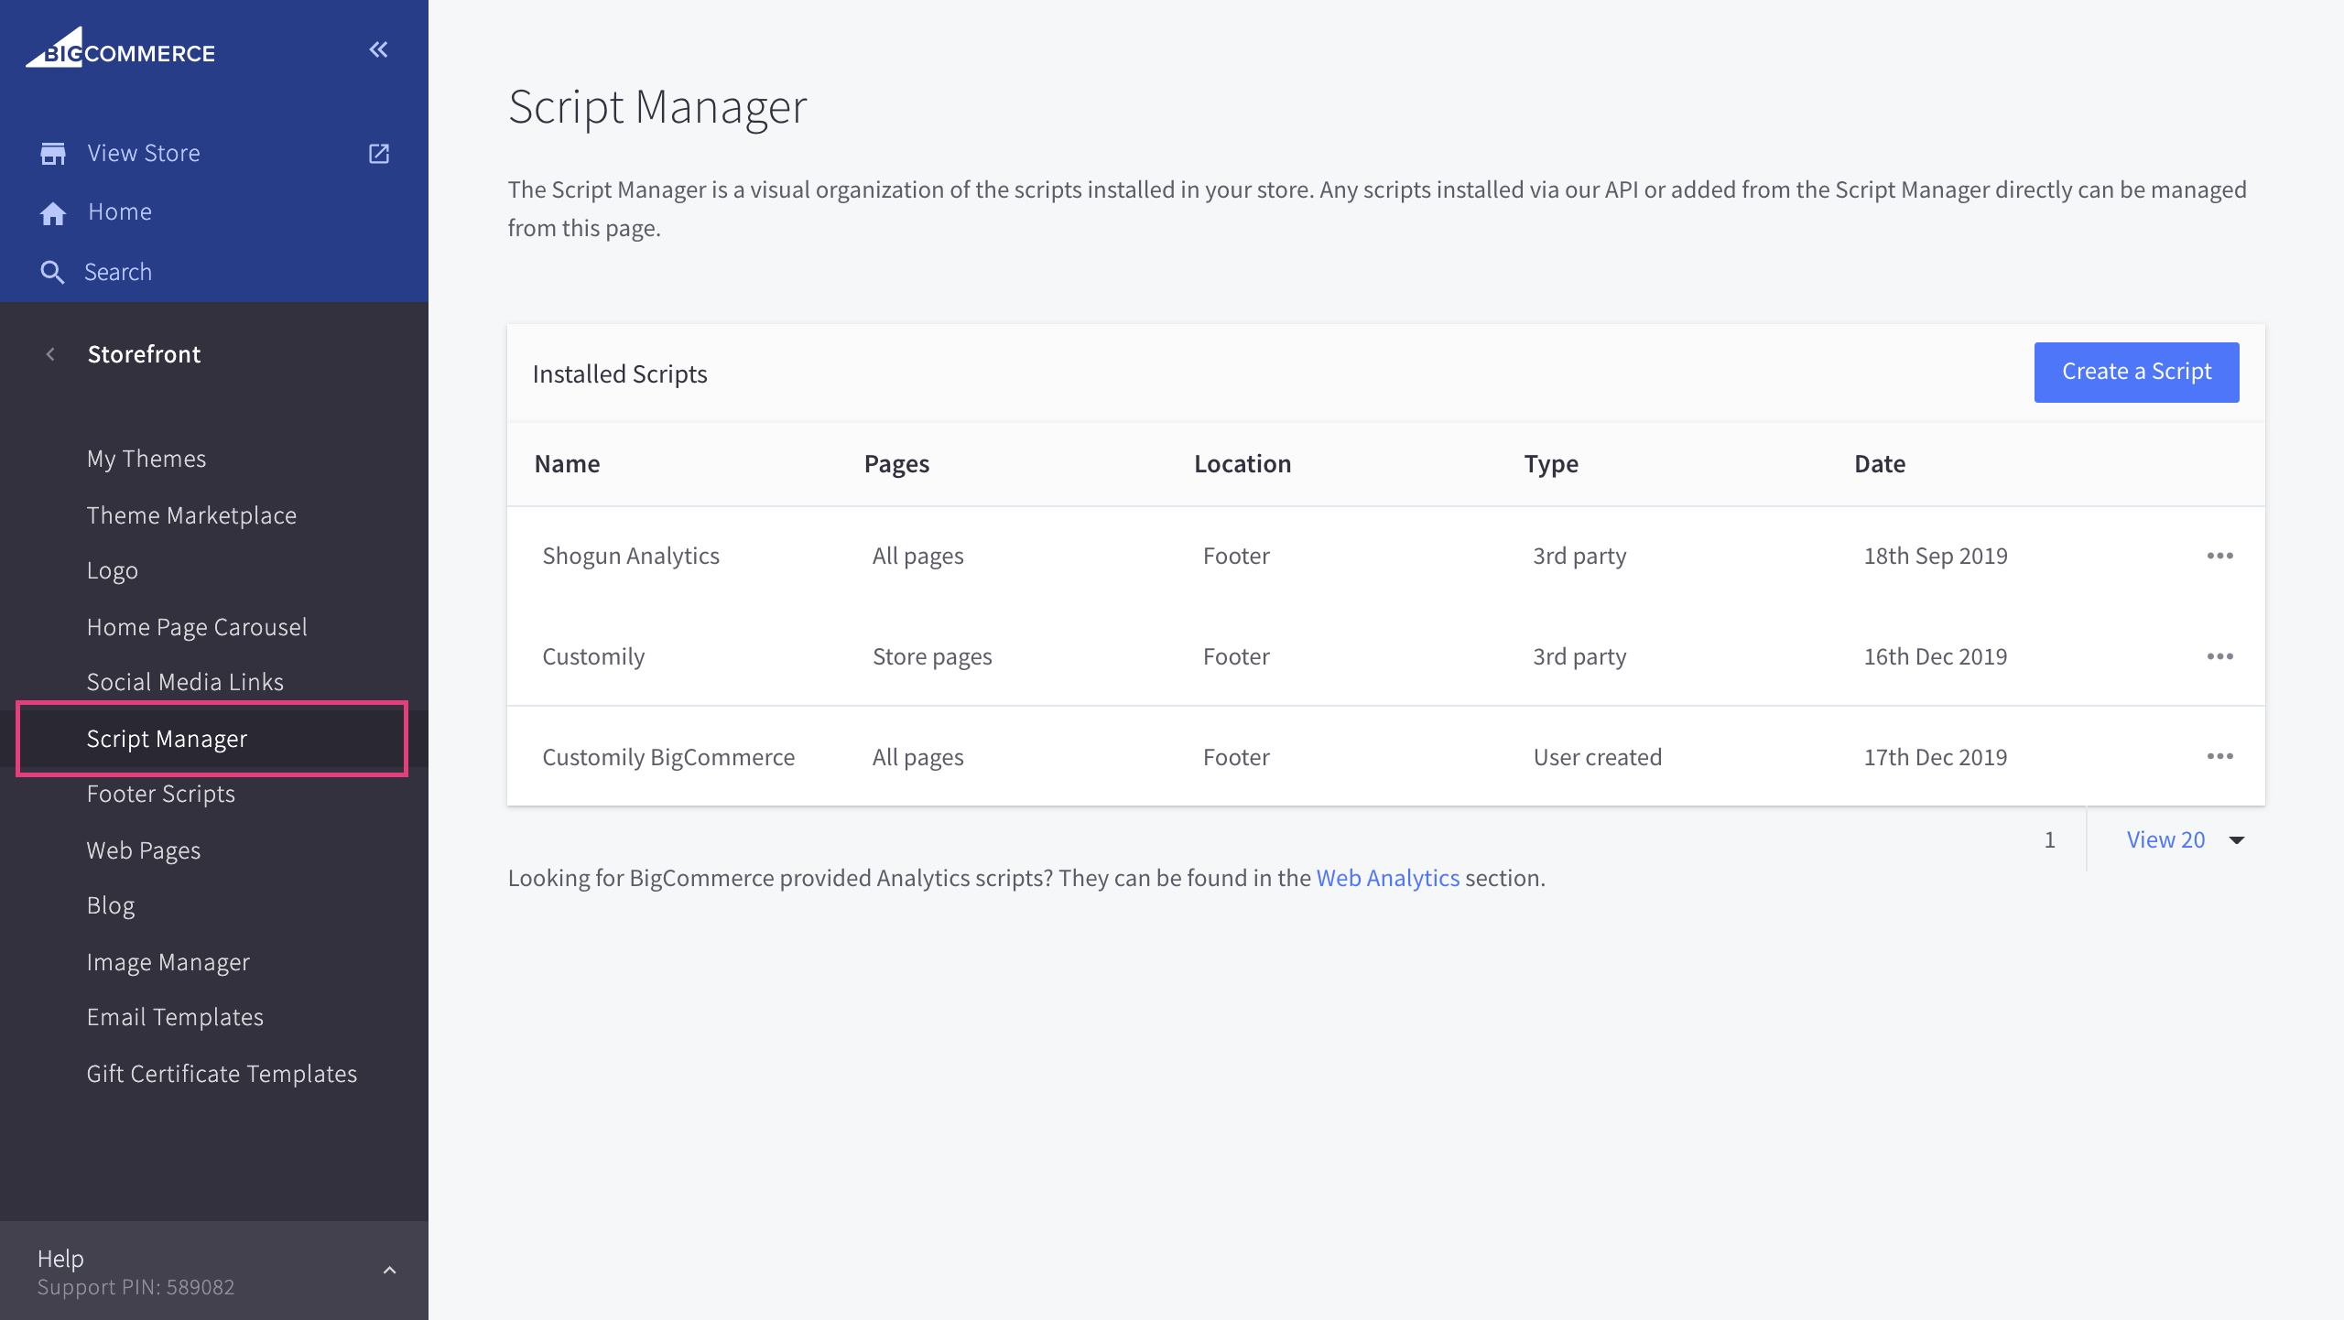
Task: Click Support PIN: 589082 text
Action: coord(136,1287)
